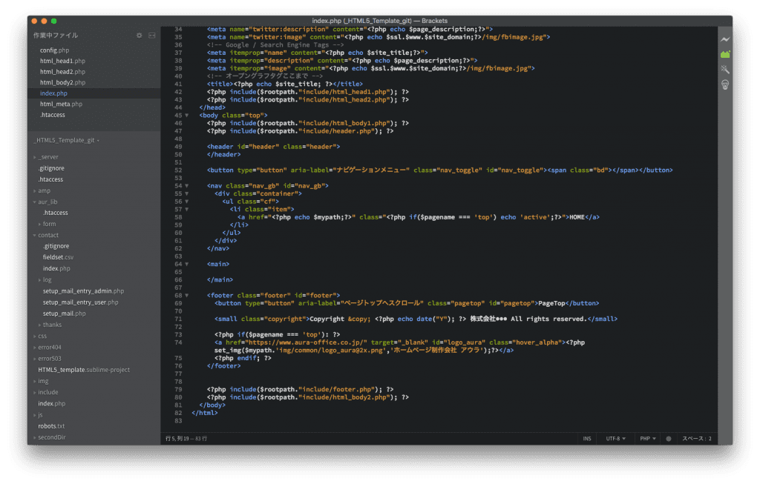Open the Extension Manager brick icon
760x484 pixels.
click(x=724, y=54)
